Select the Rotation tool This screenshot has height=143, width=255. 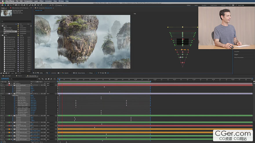coord(14,5)
